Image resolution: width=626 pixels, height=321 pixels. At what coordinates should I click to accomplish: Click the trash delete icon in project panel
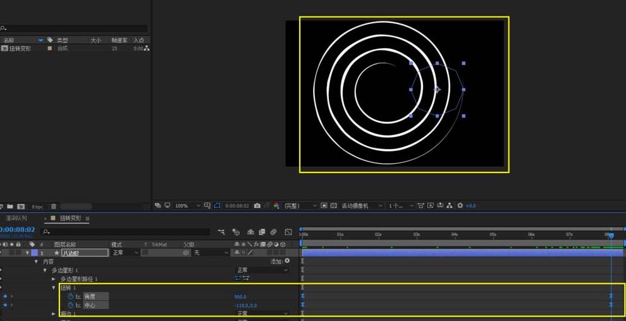coord(54,207)
